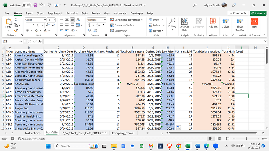Launch the Solver tool
Viewport: 269px width, 151px height.
pyautogui.click(x=225, y=23)
